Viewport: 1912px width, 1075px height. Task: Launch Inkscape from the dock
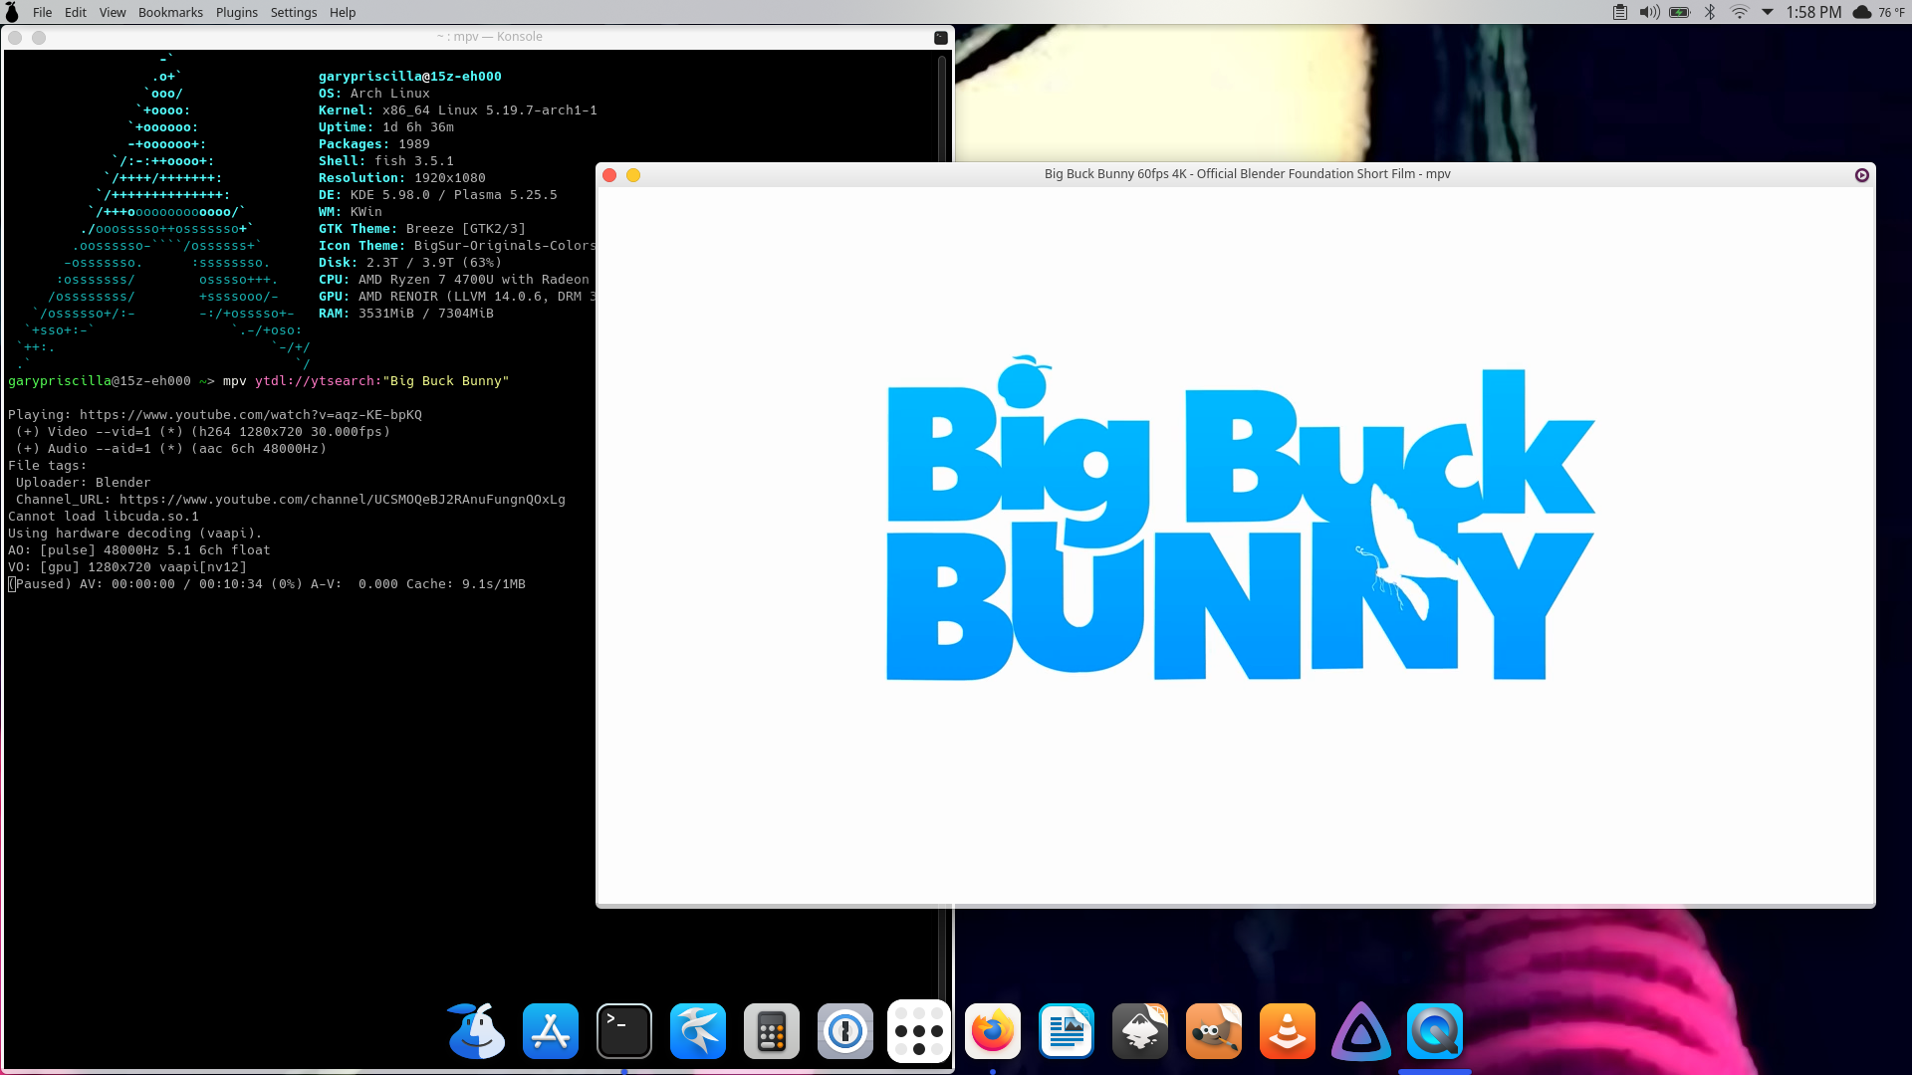pos(1140,1031)
